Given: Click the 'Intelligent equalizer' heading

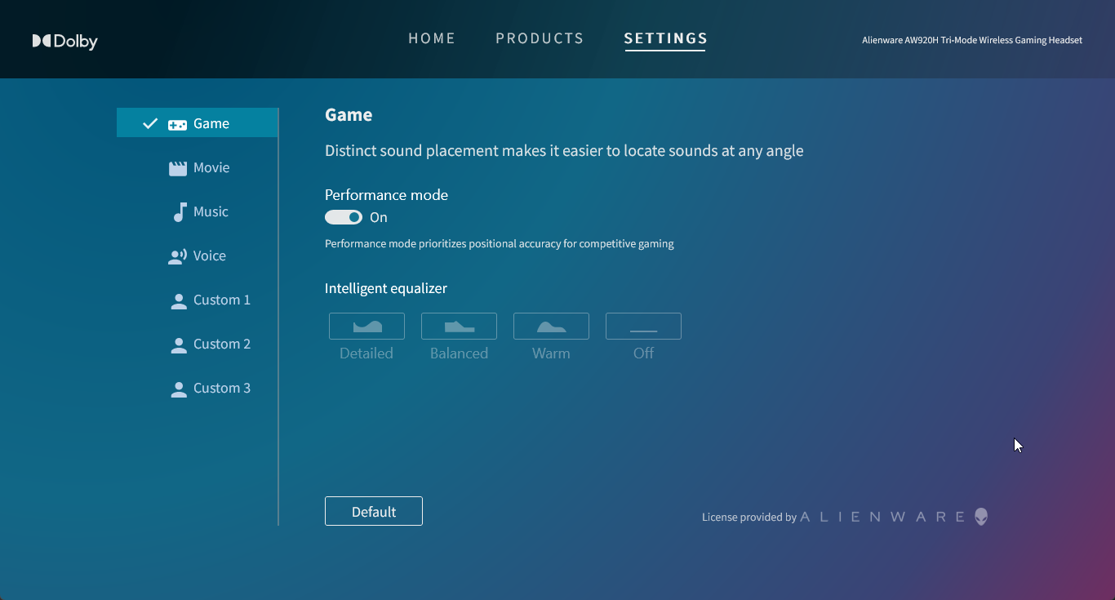Looking at the screenshot, I should [x=386, y=288].
